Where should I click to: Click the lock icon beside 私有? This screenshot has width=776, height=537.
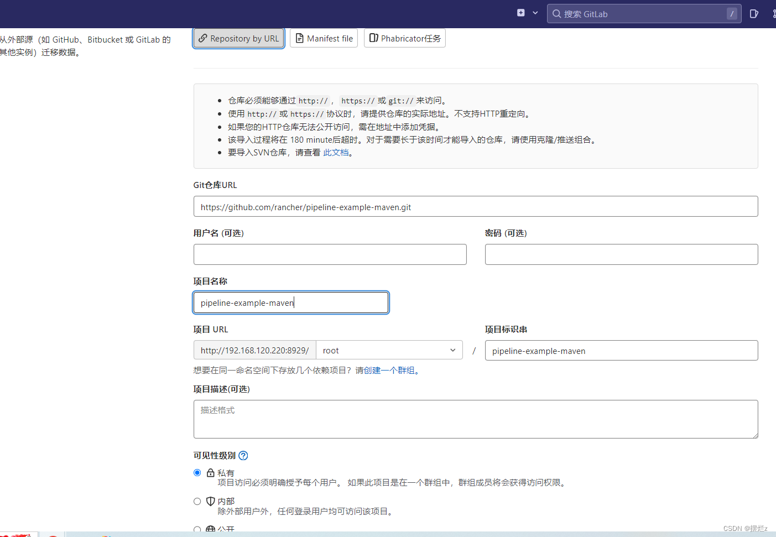[211, 473]
